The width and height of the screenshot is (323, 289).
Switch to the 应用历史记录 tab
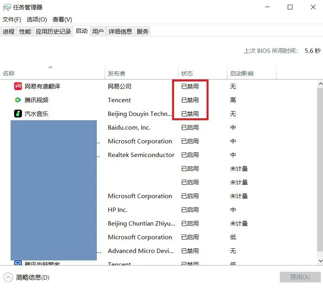53,31
